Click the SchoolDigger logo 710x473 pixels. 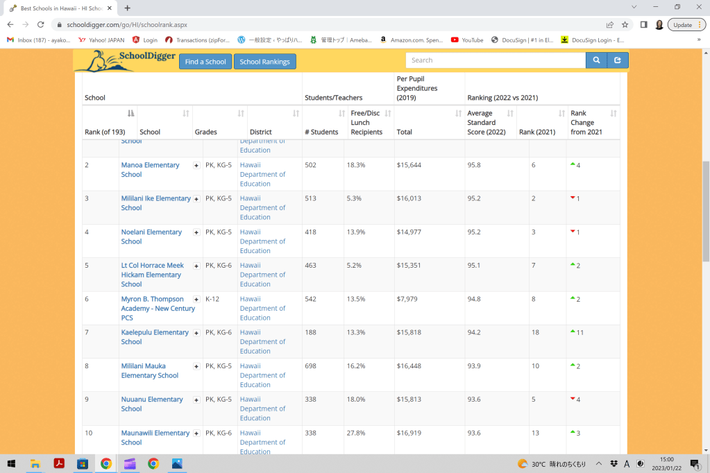(x=125, y=60)
